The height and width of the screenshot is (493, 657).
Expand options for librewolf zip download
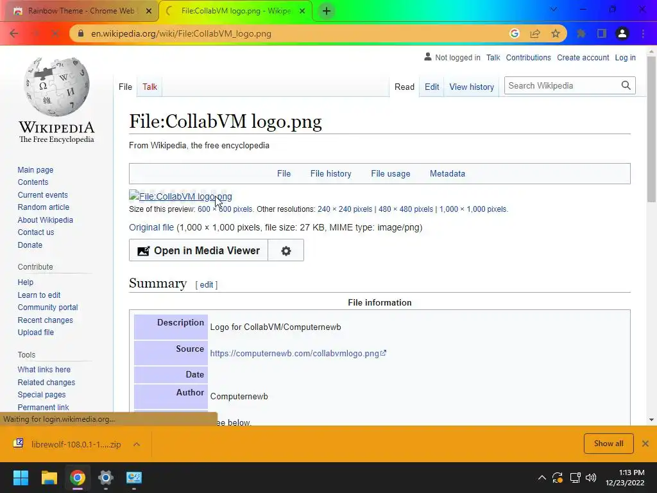[x=137, y=444]
